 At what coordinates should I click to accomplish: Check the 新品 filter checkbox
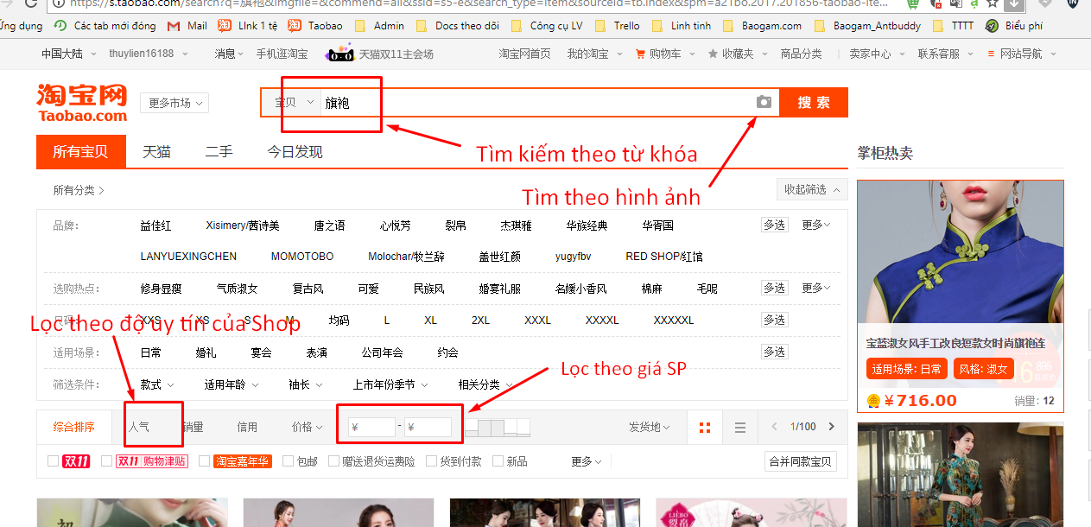[x=498, y=461]
